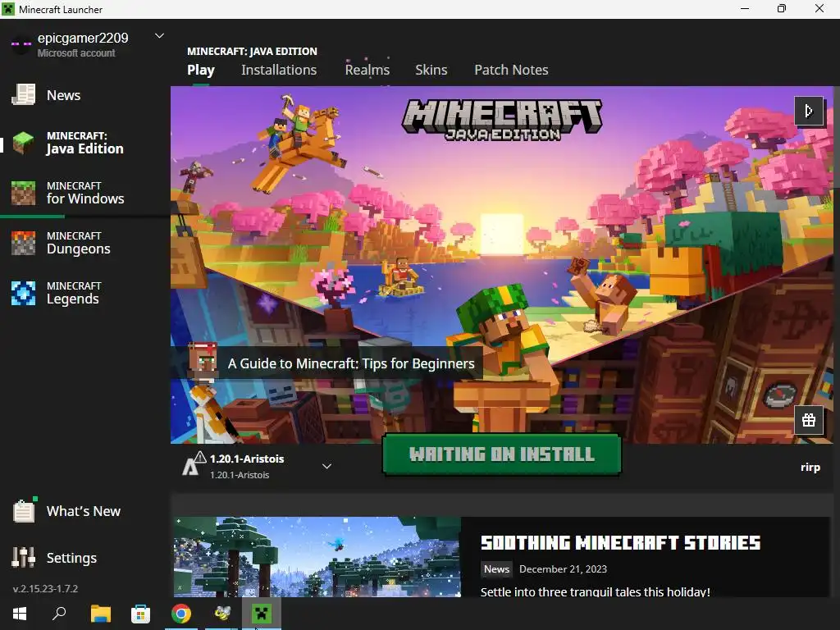Select Minecraft: Java Edition grass block icon
Image resolution: width=840 pixels, height=630 pixels.
click(x=24, y=143)
